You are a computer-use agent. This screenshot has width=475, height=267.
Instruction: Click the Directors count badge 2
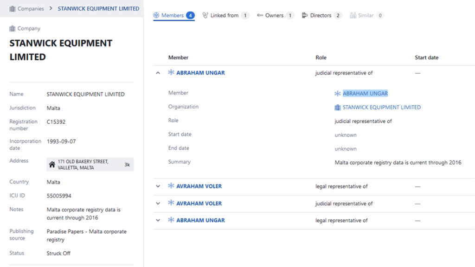point(338,15)
